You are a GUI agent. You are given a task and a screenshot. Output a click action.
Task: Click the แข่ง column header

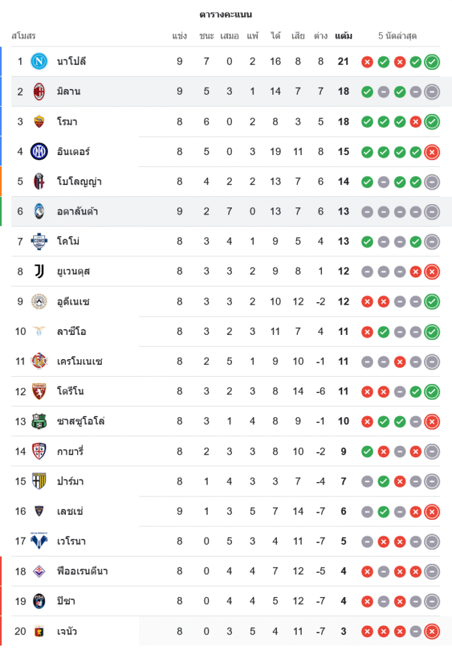[180, 36]
